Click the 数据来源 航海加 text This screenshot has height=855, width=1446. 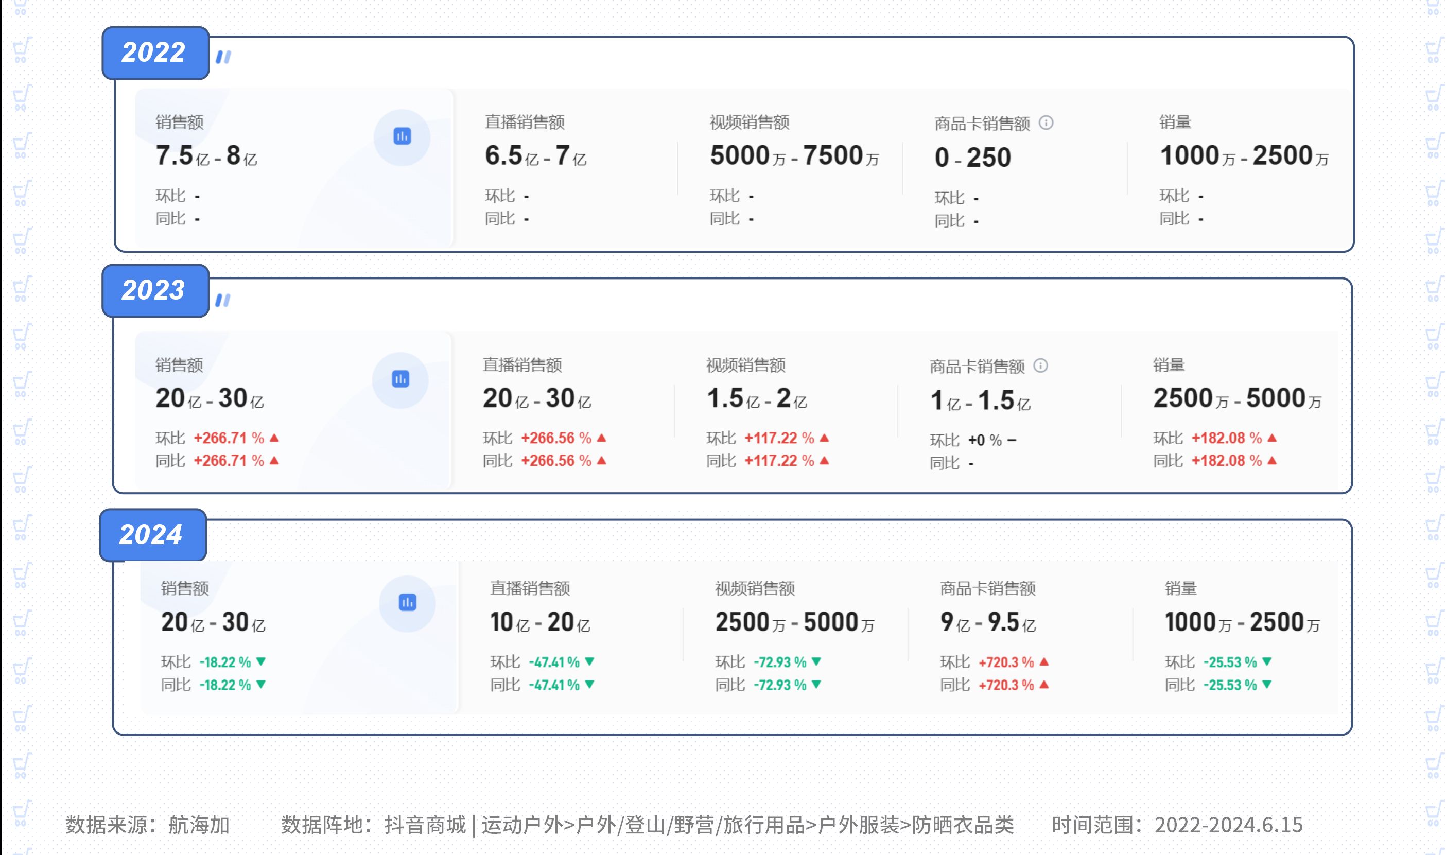point(147,825)
